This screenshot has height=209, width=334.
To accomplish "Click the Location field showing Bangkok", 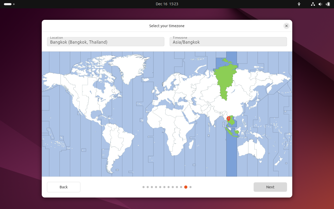I will pyautogui.click(x=105, y=42).
